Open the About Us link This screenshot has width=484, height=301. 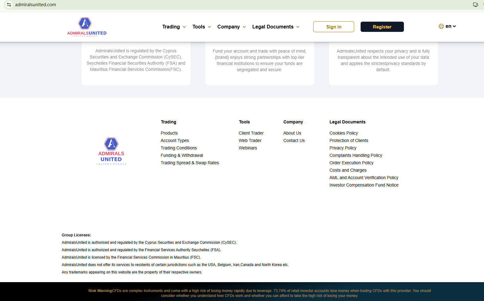point(292,133)
